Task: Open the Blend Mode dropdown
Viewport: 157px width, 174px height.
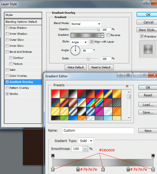Action: coord(86,24)
